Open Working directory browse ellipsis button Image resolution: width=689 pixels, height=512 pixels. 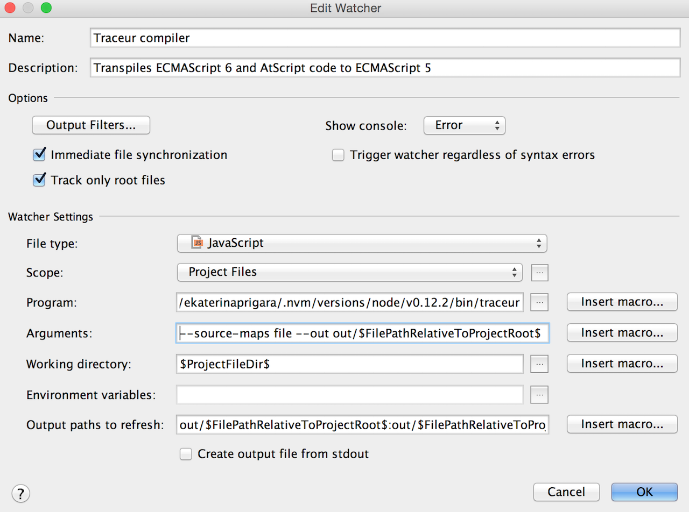[539, 364]
